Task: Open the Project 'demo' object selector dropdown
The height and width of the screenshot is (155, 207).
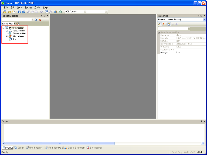Action: pos(204,20)
